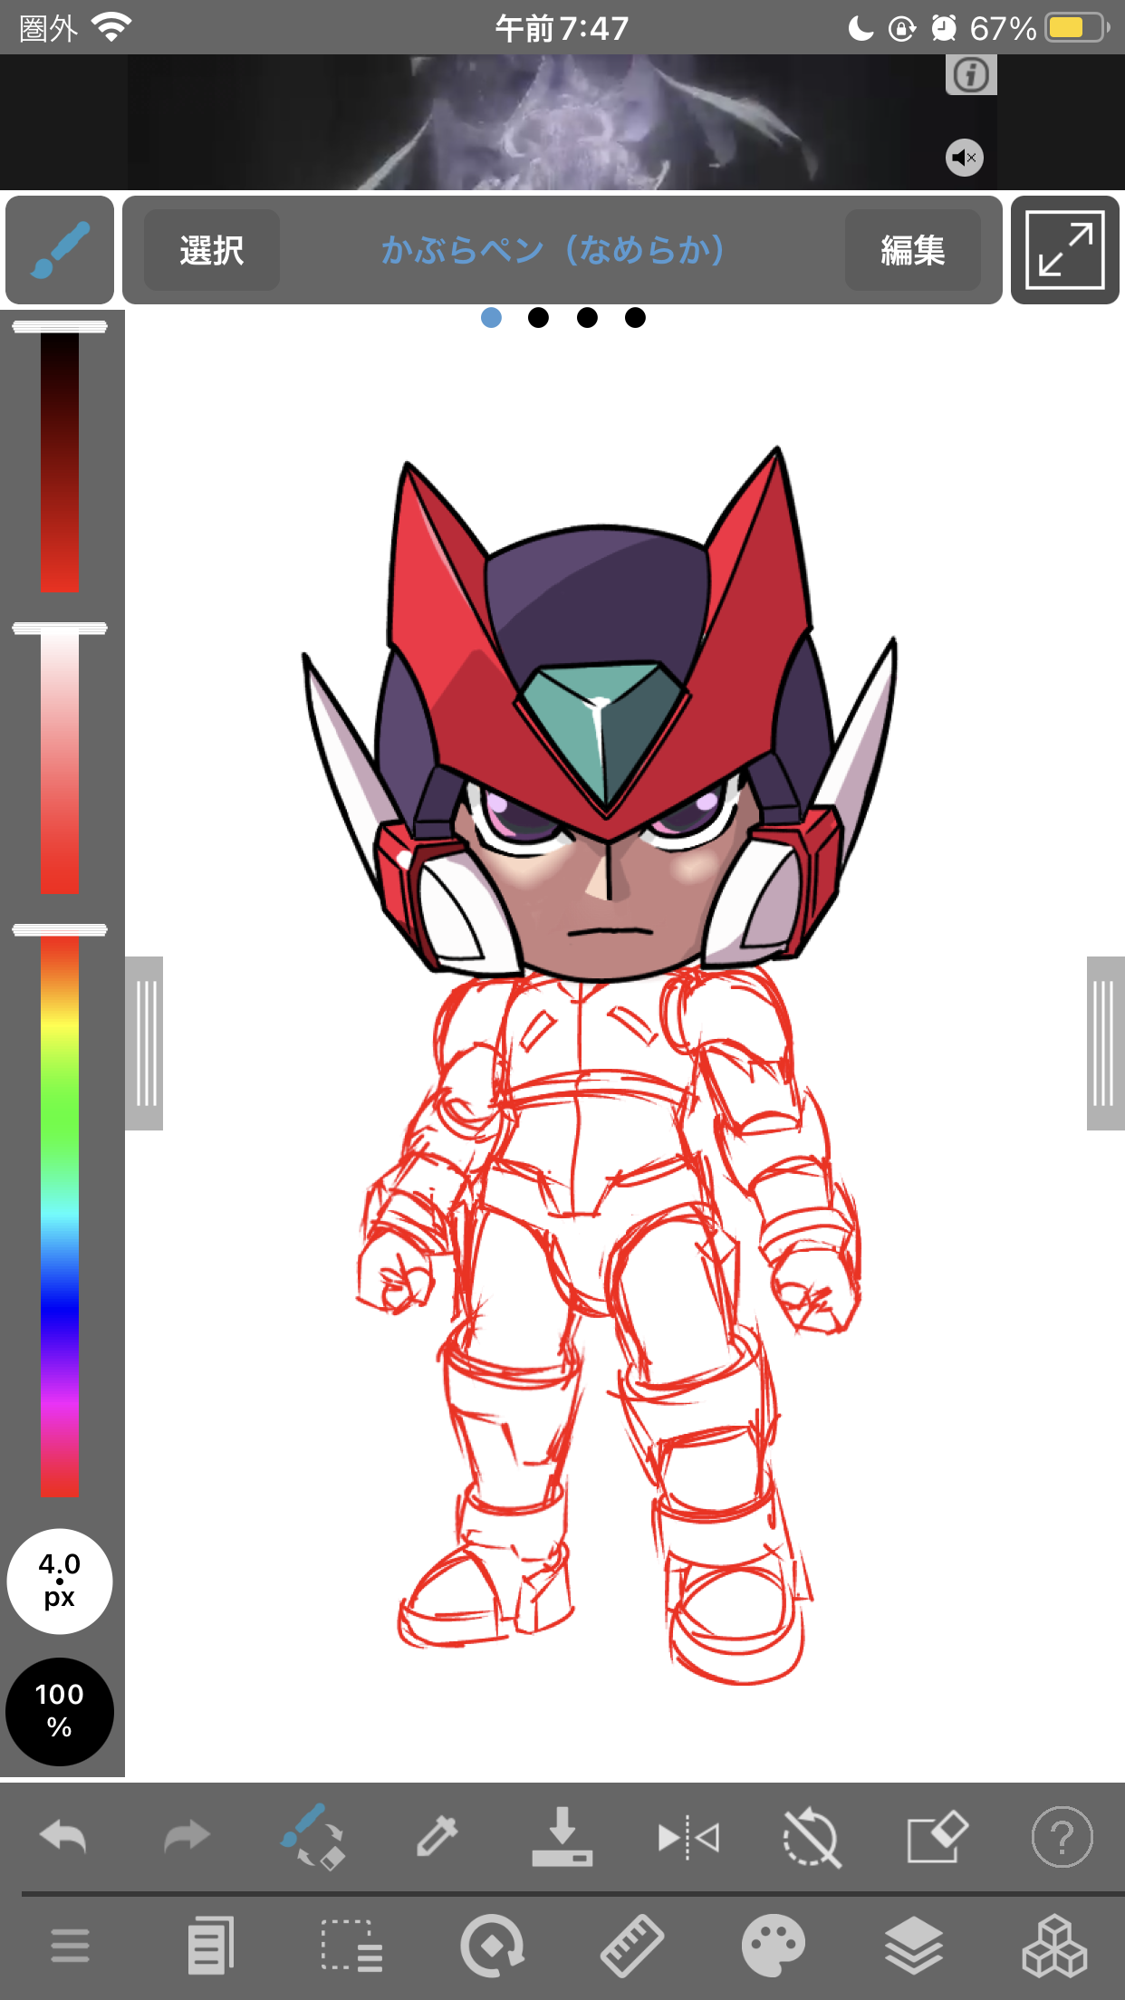Expand the right side panel handle
The height and width of the screenshot is (2000, 1125).
click(1104, 1043)
